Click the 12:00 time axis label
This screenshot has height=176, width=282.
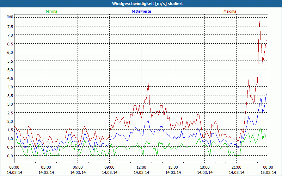pyautogui.click(x=141, y=168)
